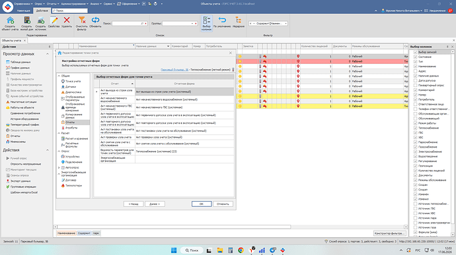
Task: Open Справочники menu
Action: [23, 4]
